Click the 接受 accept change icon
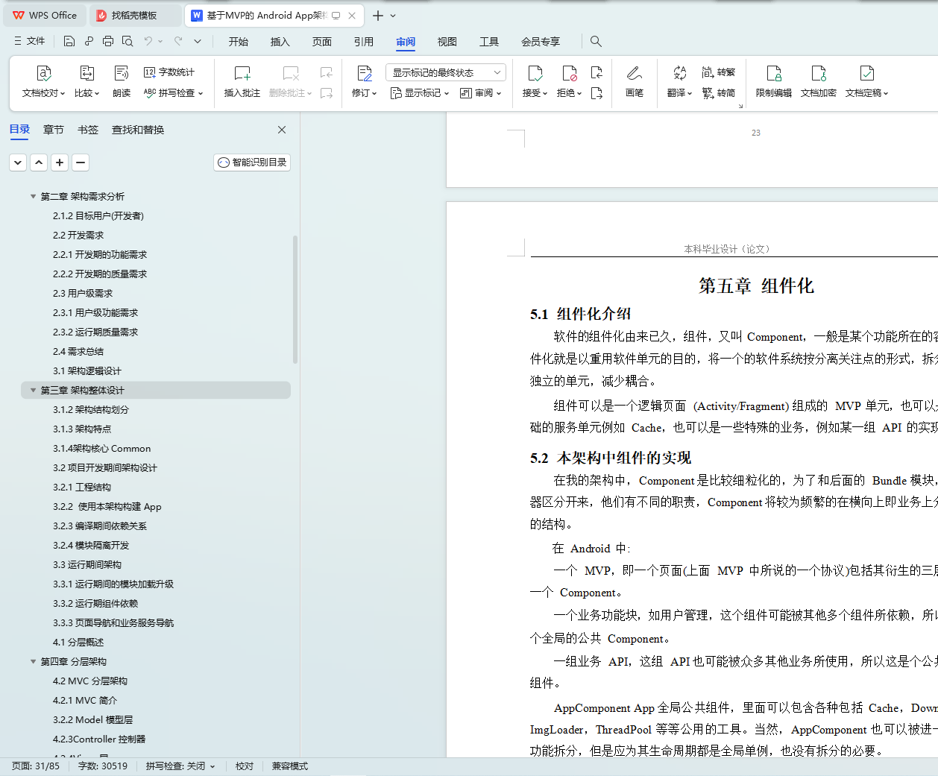The height and width of the screenshot is (776, 938). [535, 73]
